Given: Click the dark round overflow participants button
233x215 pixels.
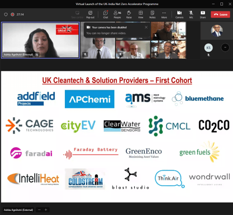Looking at the screenshot, I should (x=225, y=48).
